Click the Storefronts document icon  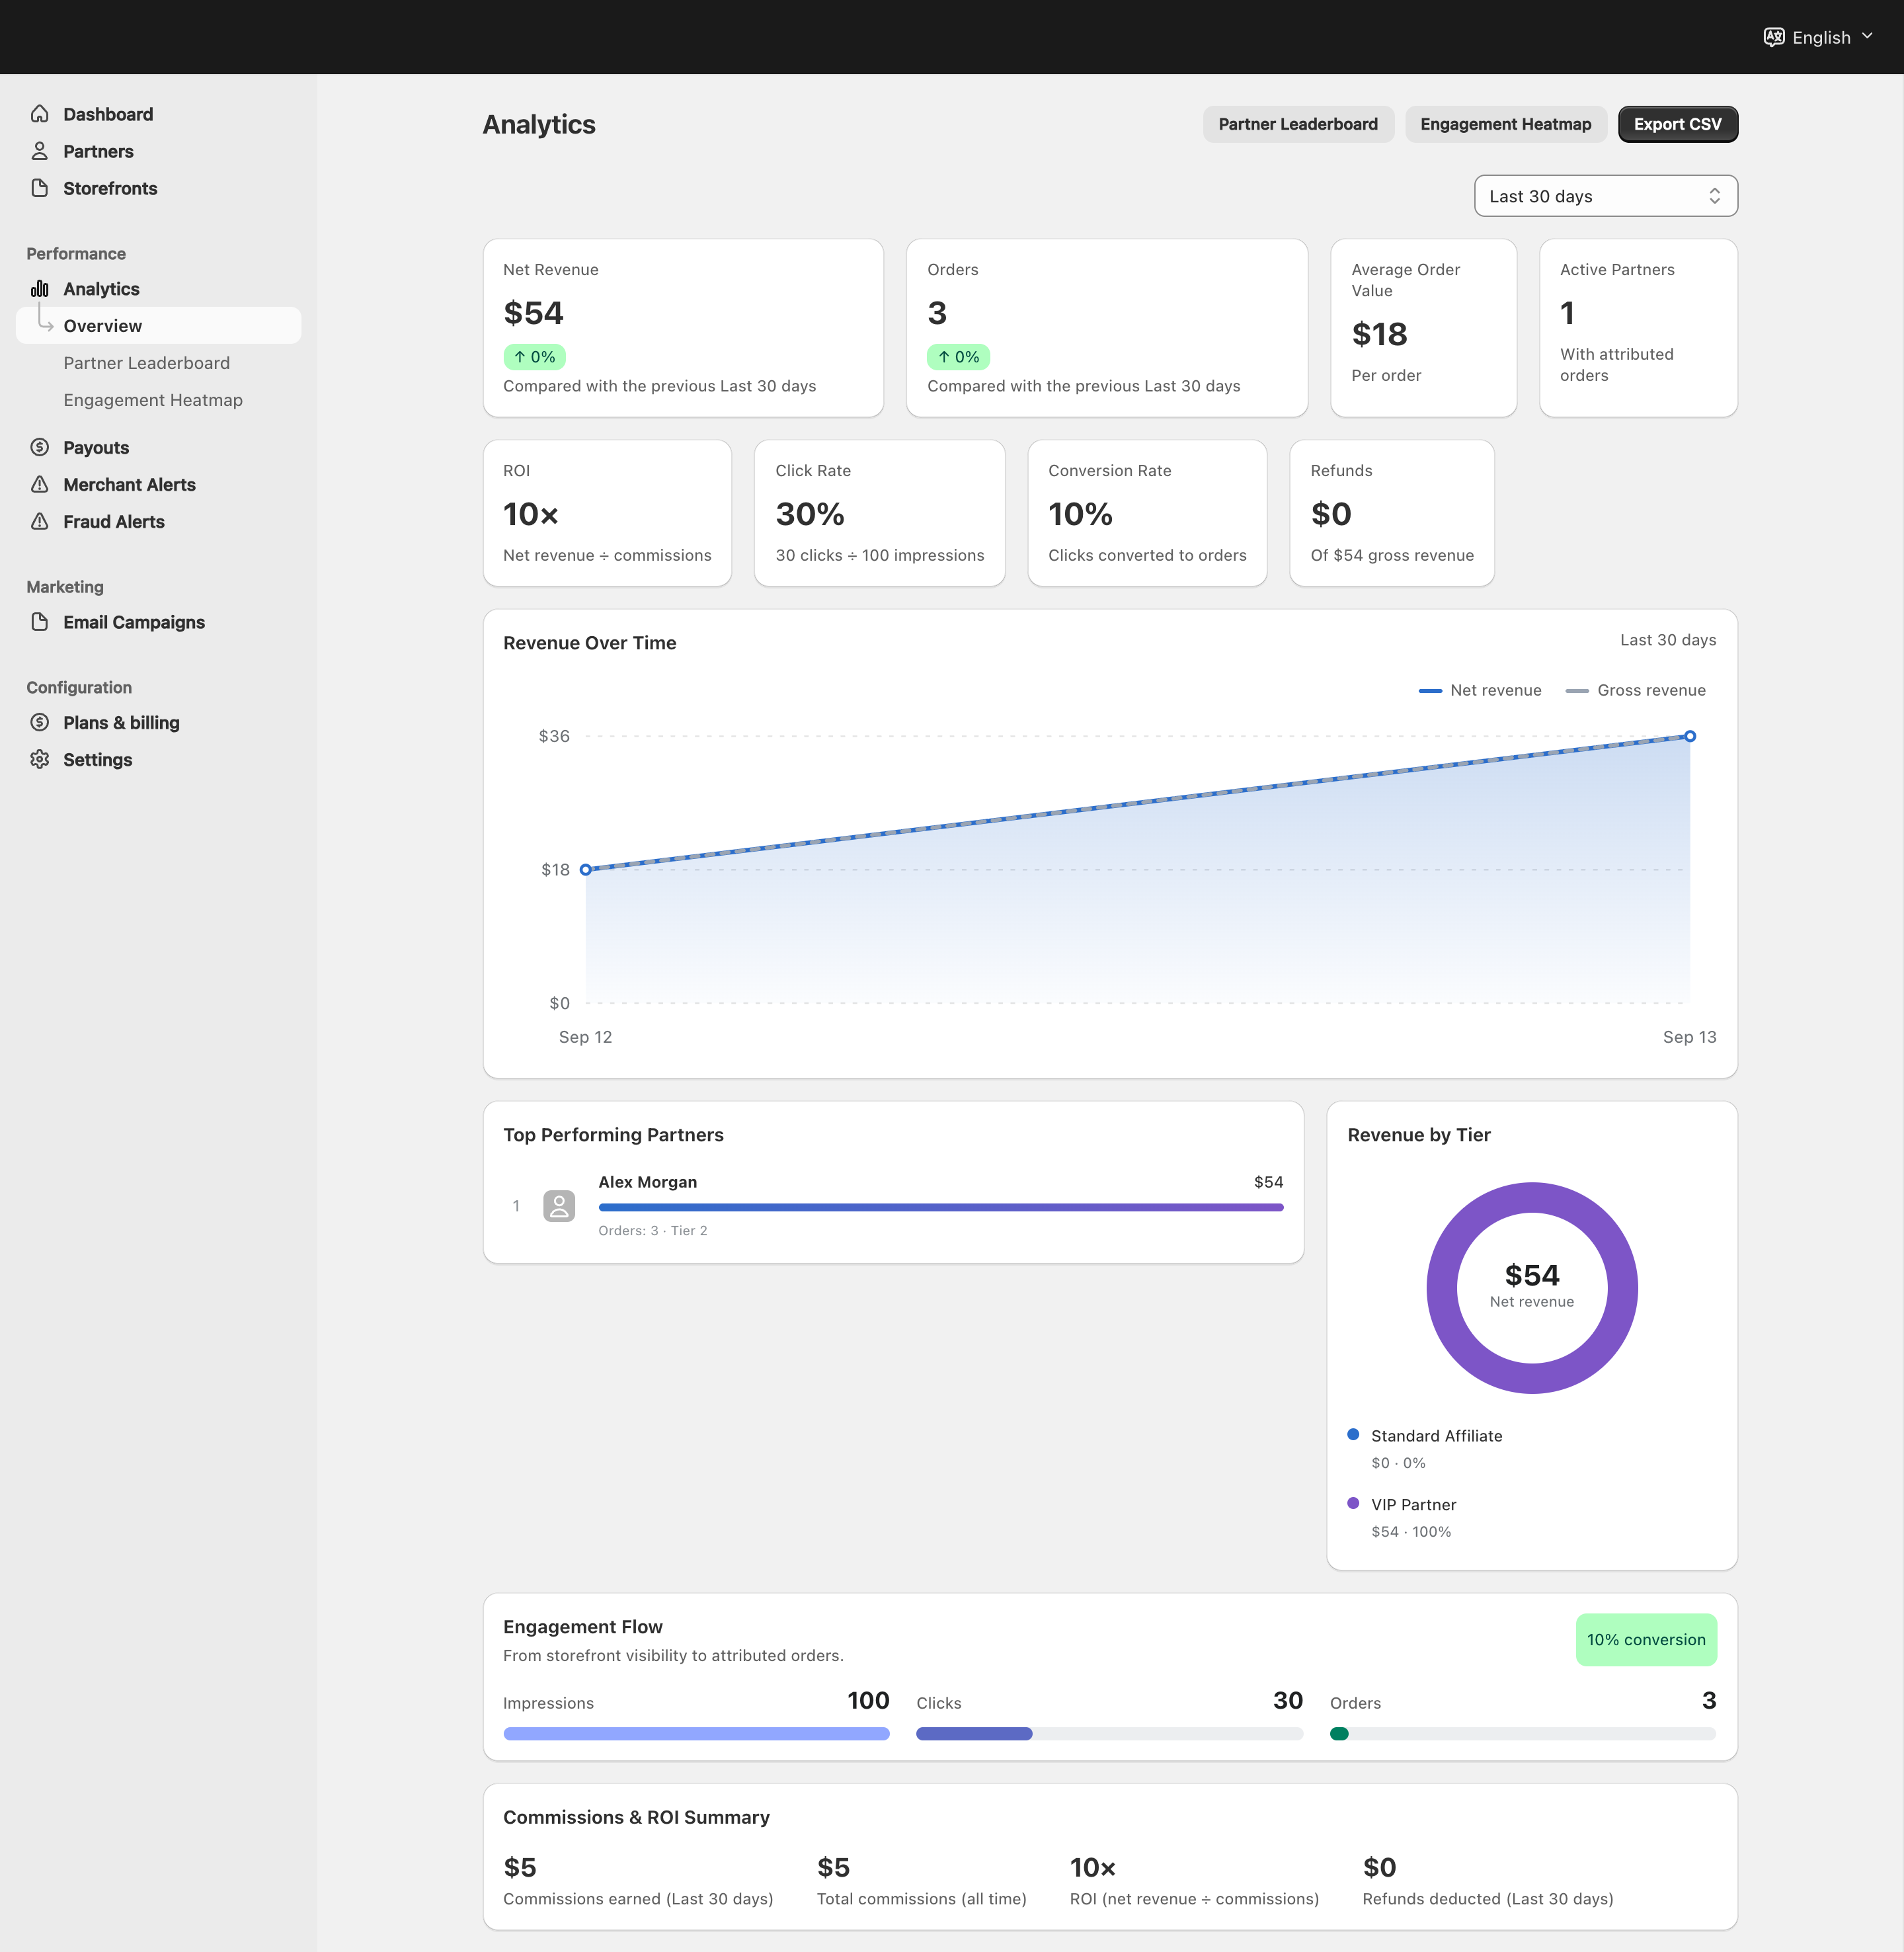(40, 188)
